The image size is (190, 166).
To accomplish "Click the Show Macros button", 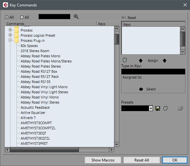I will 103,160.
